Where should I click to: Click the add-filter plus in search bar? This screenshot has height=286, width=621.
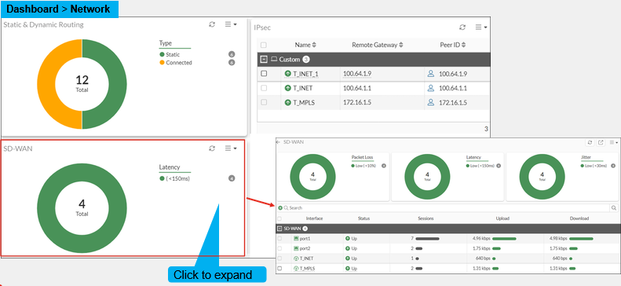(280, 207)
